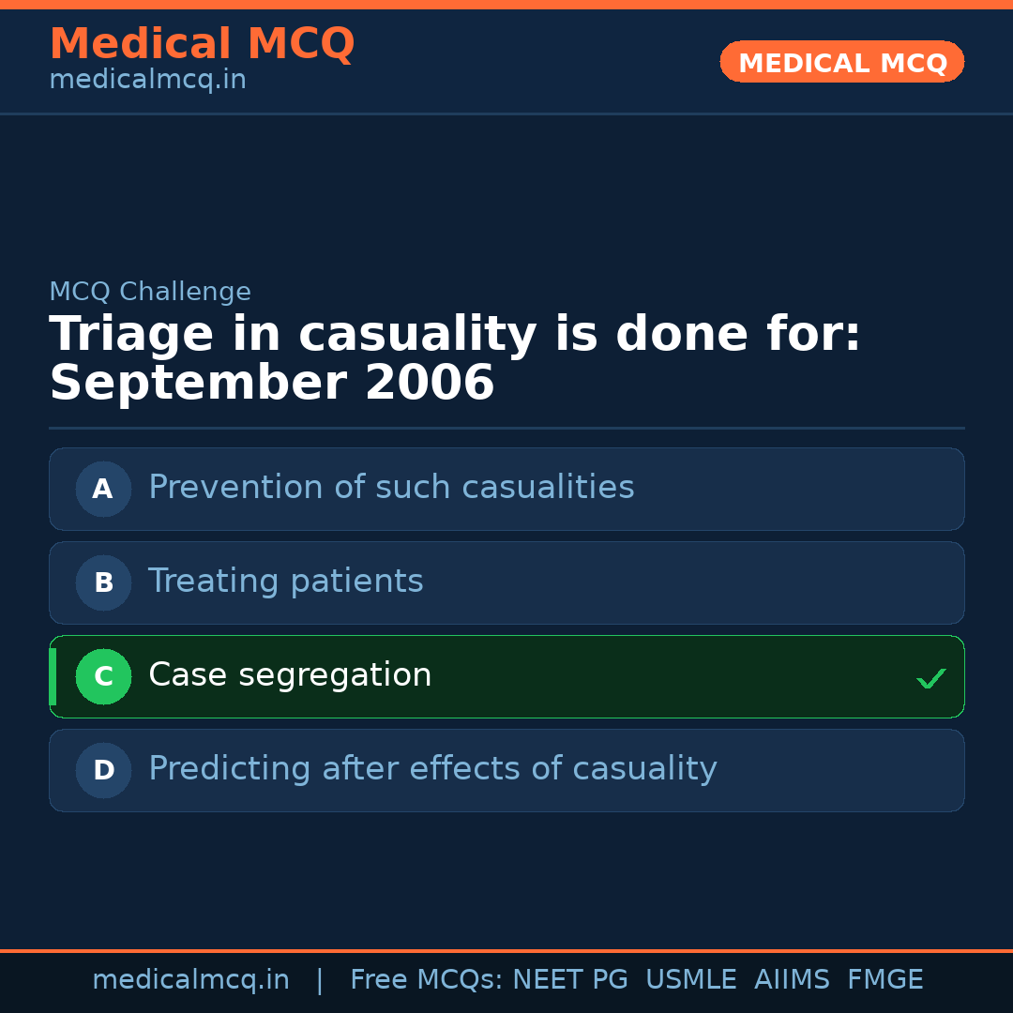The height and width of the screenshot is (1013, 1013).
Task: Select answer 'Case segregation'
Action: click(290, 675)
